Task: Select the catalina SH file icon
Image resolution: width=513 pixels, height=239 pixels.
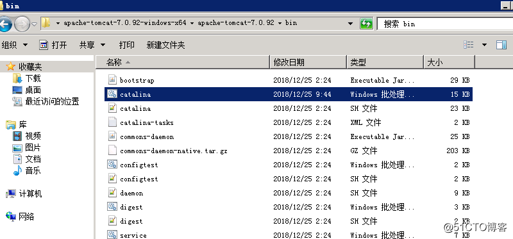Action: click(112, 108)
